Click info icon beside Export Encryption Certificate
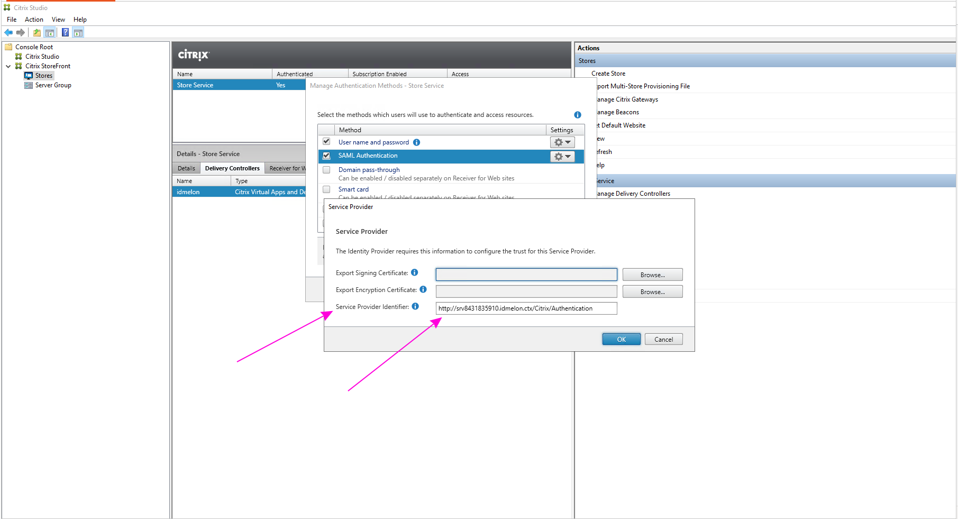Screen dimensions: 958x519 423,289
